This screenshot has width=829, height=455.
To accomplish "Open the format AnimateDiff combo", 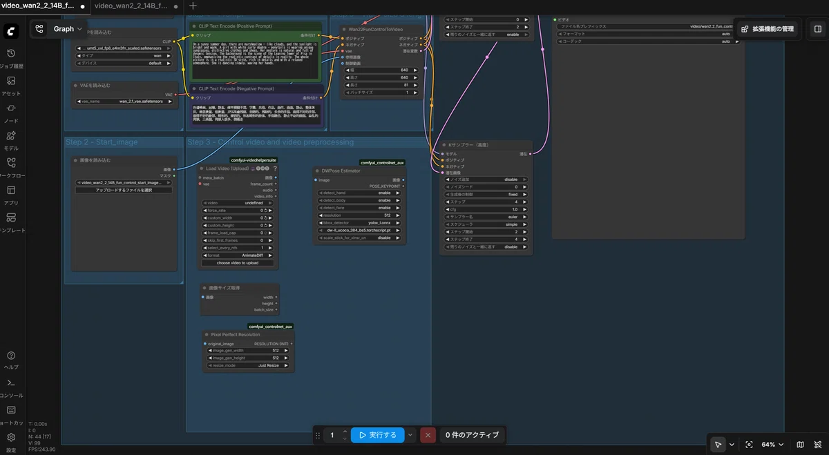I will [237, 255].
